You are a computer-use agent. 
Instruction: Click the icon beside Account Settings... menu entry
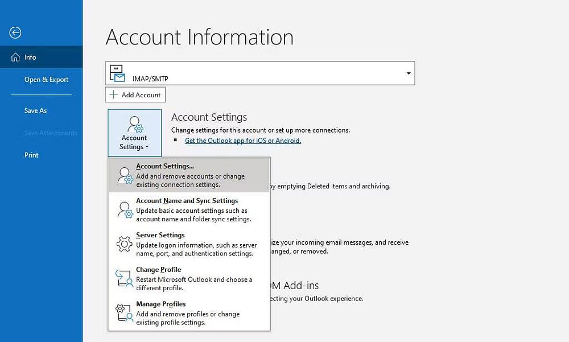[125, 175]
